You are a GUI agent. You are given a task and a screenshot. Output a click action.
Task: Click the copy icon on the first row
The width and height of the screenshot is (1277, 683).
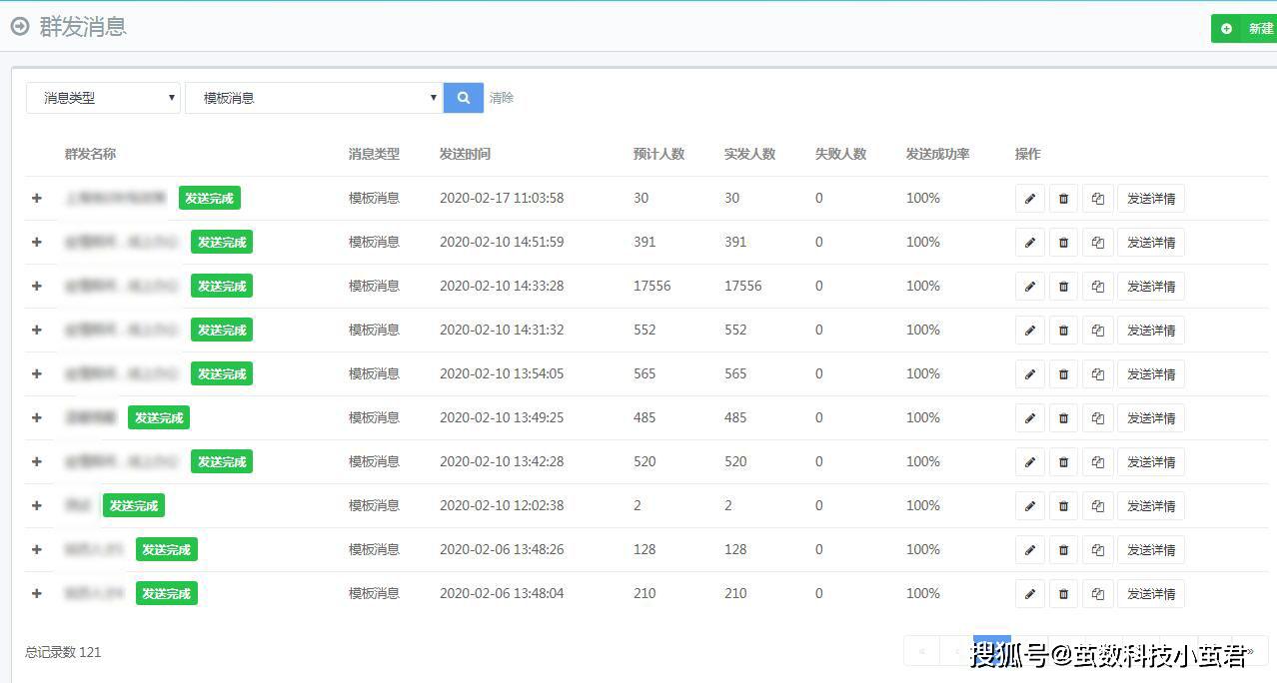click(1097, 198)
